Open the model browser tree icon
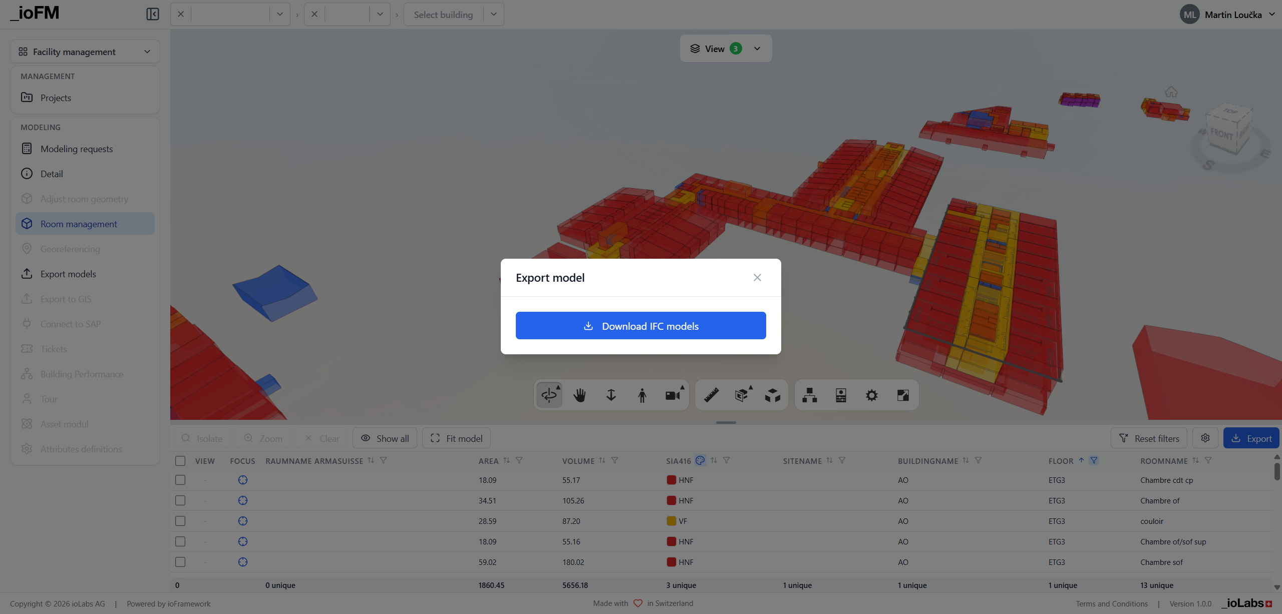The width and height of the screenshot is (1282, 614). point(809,395)
